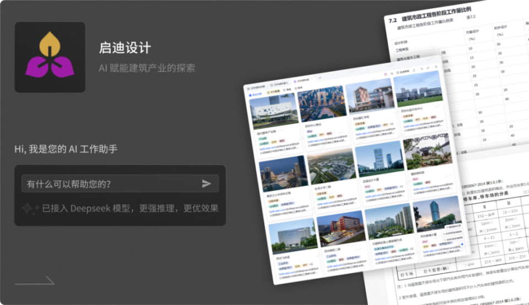Open the waterfront skyline at dusk thumbnail
Screen dimensions: 529x305
click(x=284, y=175)
